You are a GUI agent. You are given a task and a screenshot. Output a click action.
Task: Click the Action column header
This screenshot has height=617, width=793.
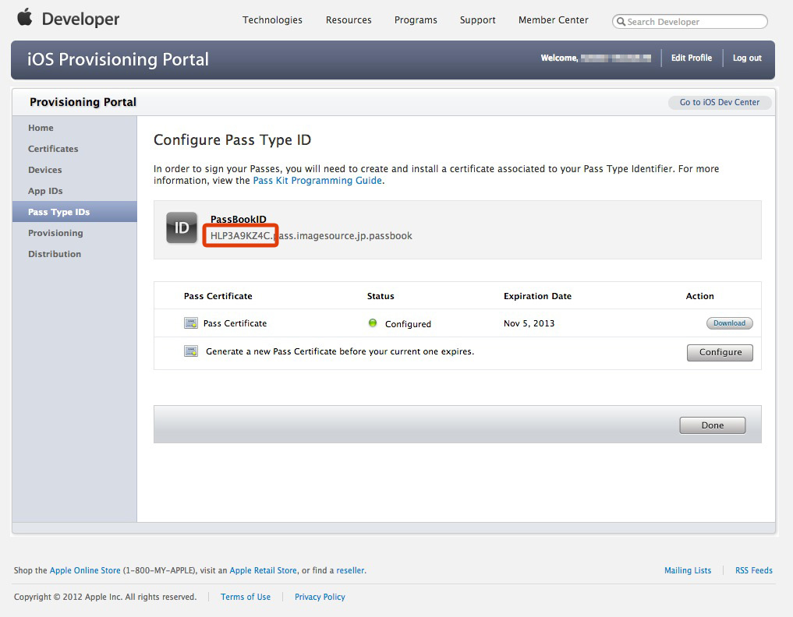[700, 296]
